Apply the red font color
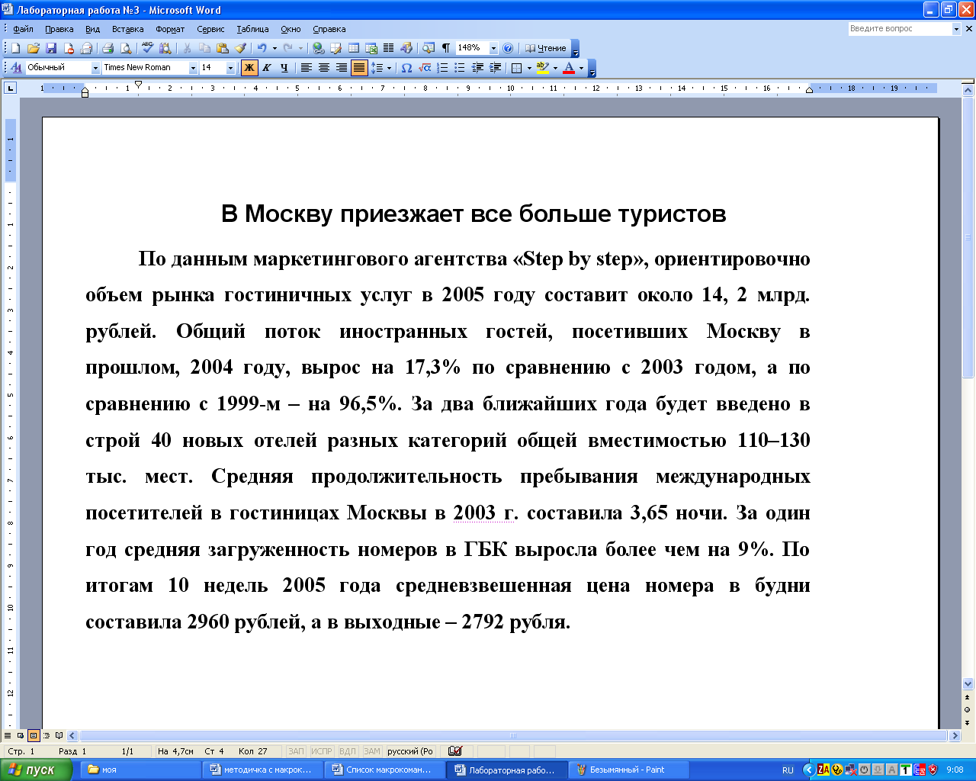976x781 pixels. [569, 68]
